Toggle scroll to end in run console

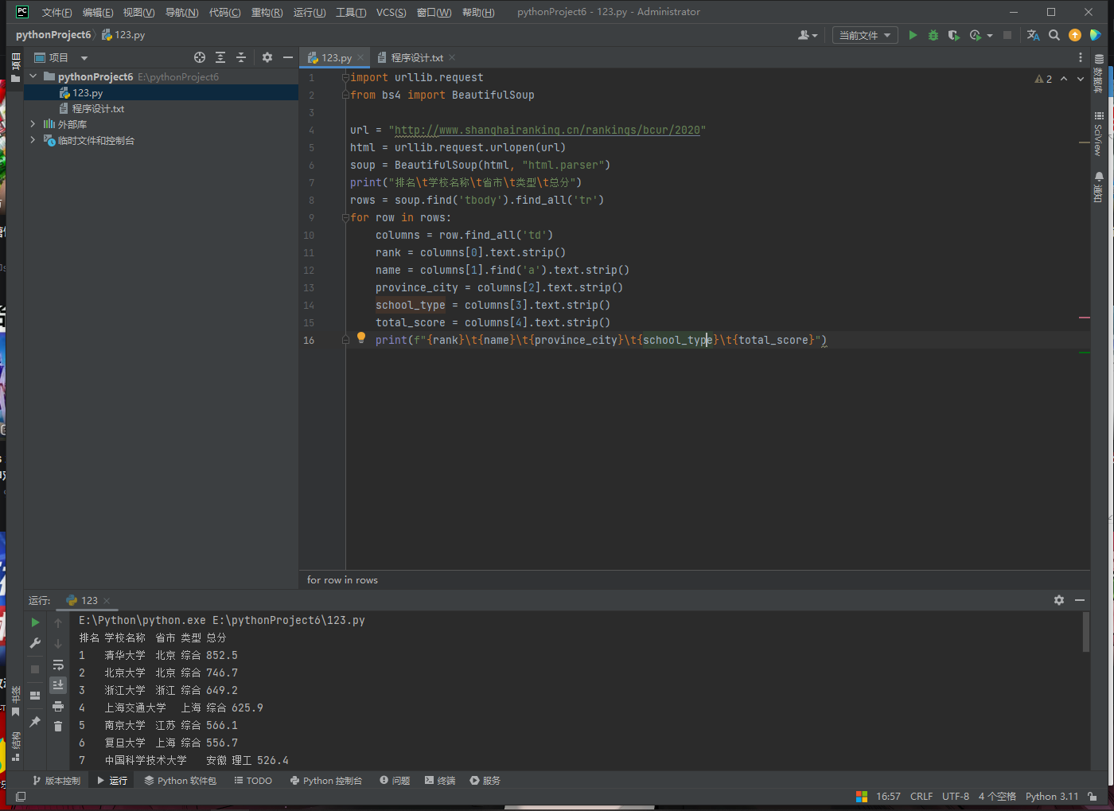pos(58,684)
